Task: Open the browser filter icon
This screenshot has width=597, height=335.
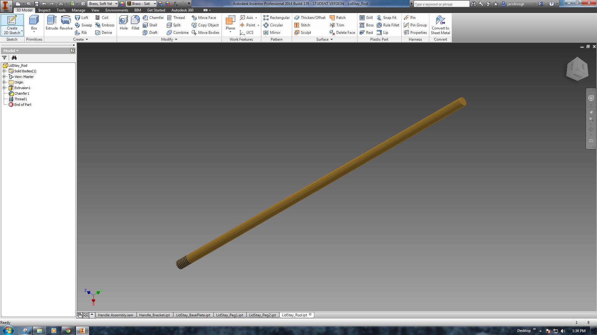Action: [4, 58]
